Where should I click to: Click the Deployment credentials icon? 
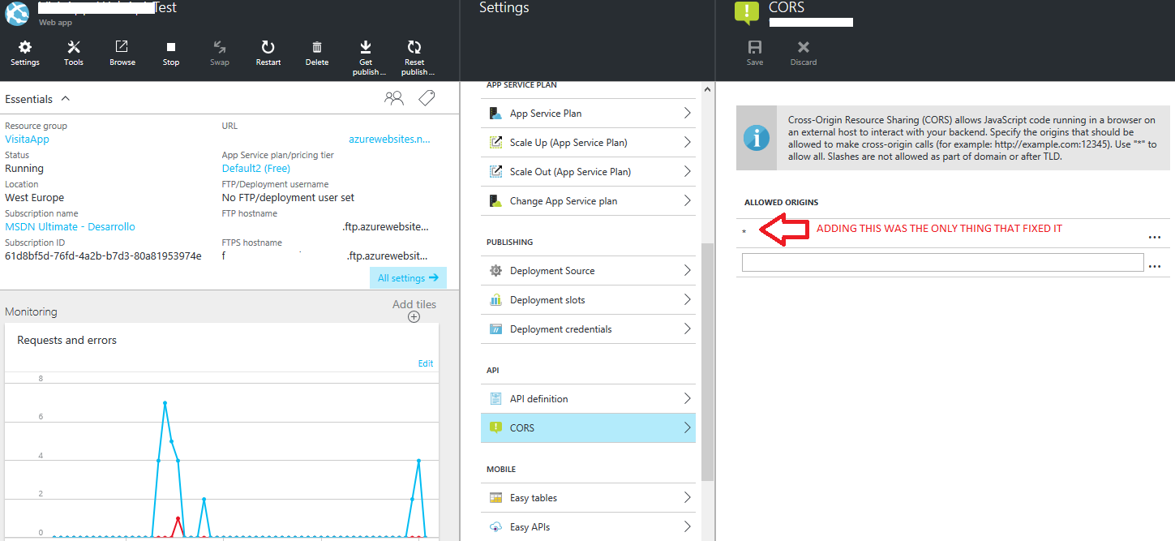(495, 329)
